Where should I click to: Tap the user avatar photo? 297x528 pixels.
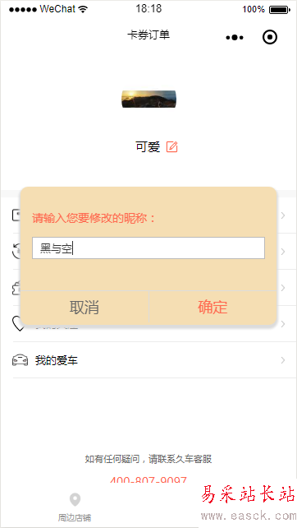click(x=148, y=99)
